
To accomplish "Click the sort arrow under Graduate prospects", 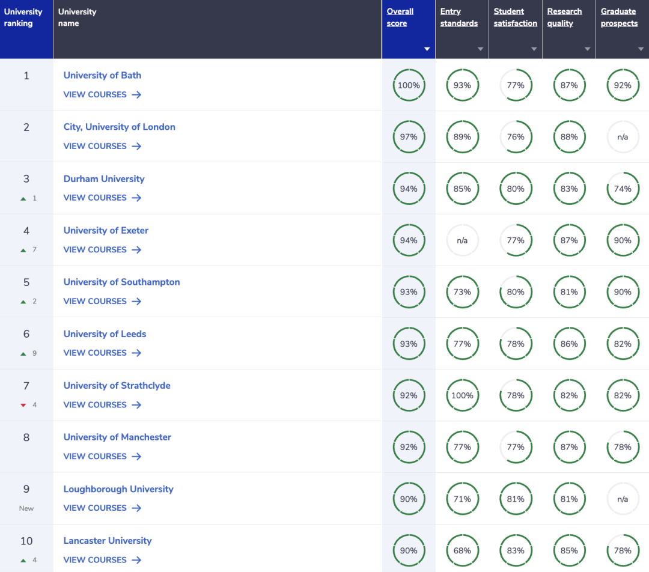I will point(641,49).
